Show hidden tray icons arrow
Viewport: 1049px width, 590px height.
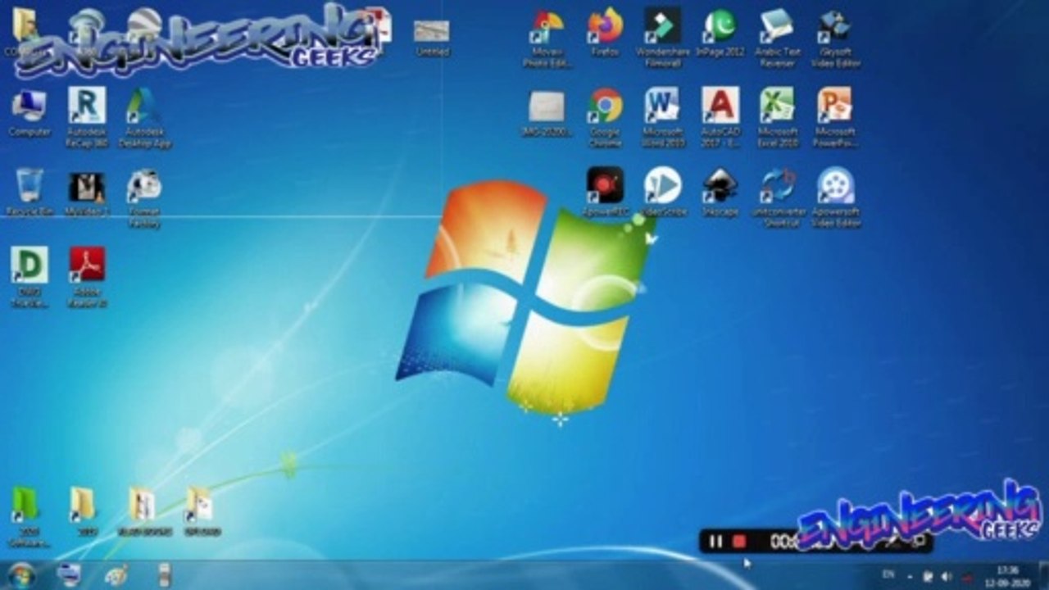point(910,576)
